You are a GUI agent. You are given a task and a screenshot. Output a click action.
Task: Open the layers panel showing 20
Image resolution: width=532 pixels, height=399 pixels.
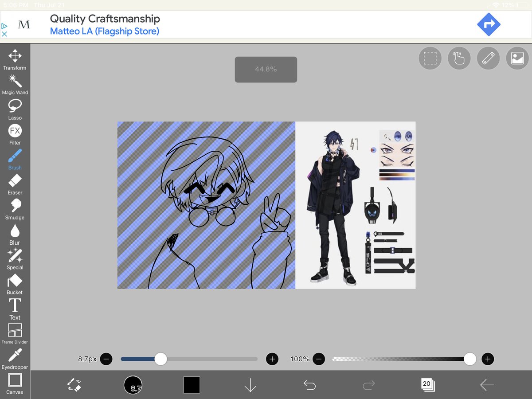pyautogui.click(x=428, y=385)
